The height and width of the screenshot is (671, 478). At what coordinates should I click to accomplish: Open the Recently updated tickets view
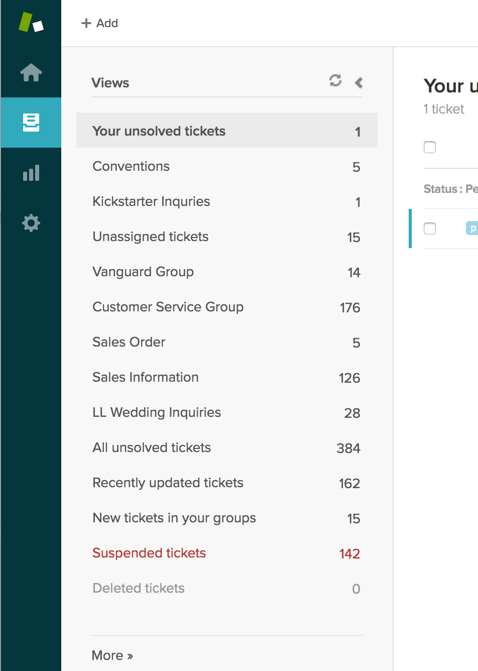227,483
